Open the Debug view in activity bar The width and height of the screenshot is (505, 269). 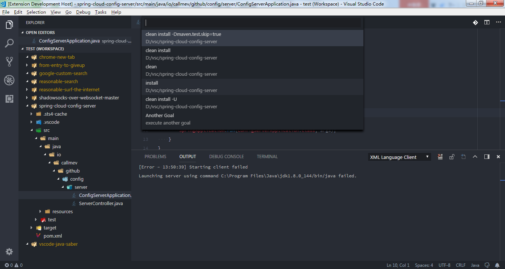9,80
